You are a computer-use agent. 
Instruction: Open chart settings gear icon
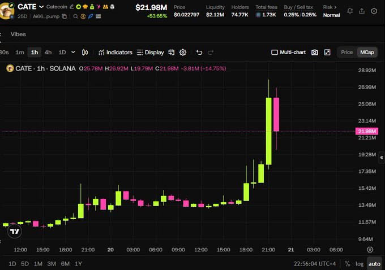(183, 52)
